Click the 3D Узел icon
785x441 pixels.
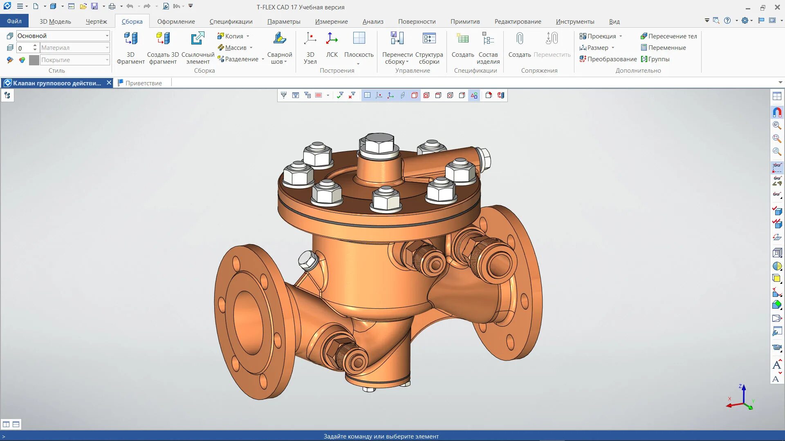point(310,39)
